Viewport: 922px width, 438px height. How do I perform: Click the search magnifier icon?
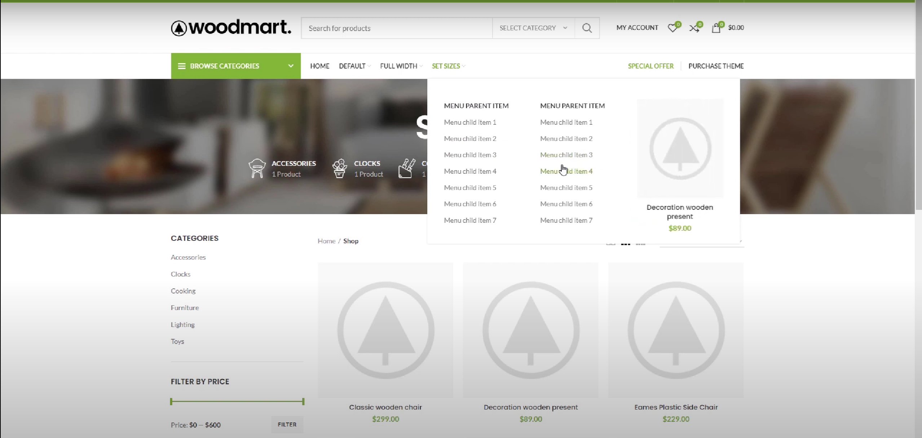click(587, 28)
